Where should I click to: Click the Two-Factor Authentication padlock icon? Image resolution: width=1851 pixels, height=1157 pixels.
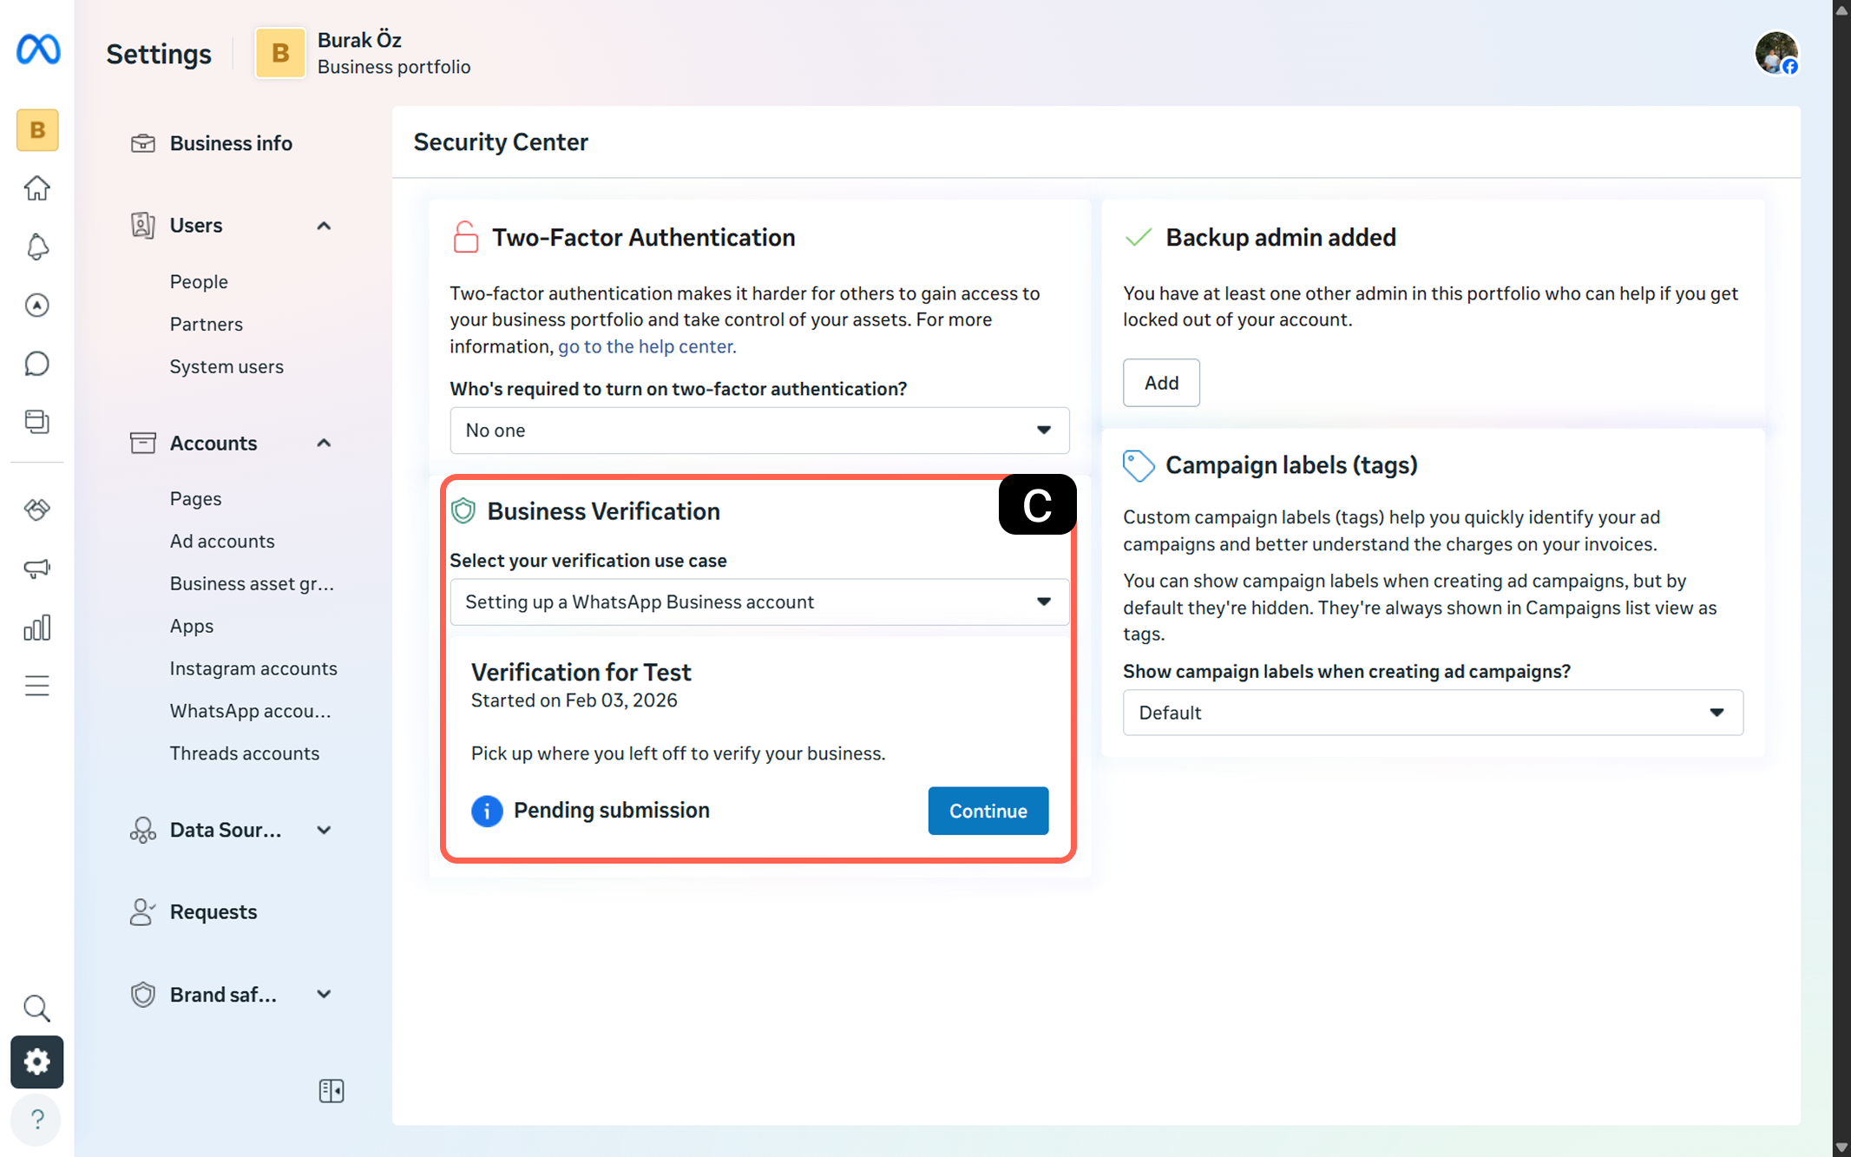(x=466, y=237)
